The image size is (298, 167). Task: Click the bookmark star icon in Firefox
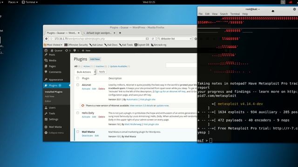pos(196,39)
